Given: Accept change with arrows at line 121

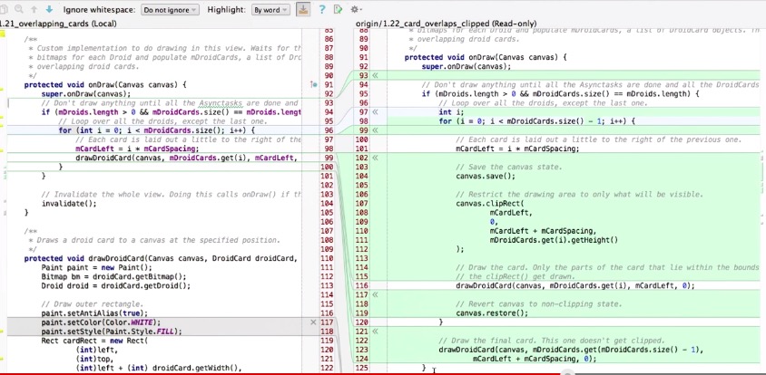Looking at the screenshot, I should coord(376,332).
